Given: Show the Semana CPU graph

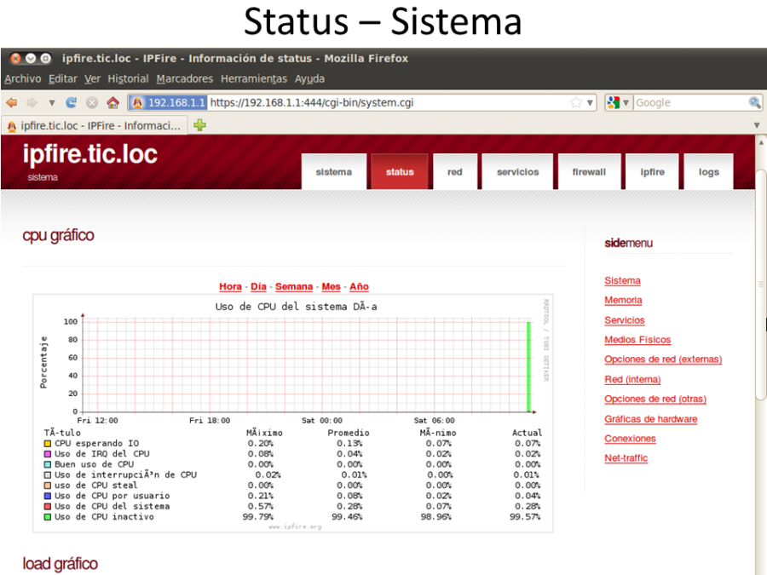Looking at the screenshot, I should pos(294,287).
